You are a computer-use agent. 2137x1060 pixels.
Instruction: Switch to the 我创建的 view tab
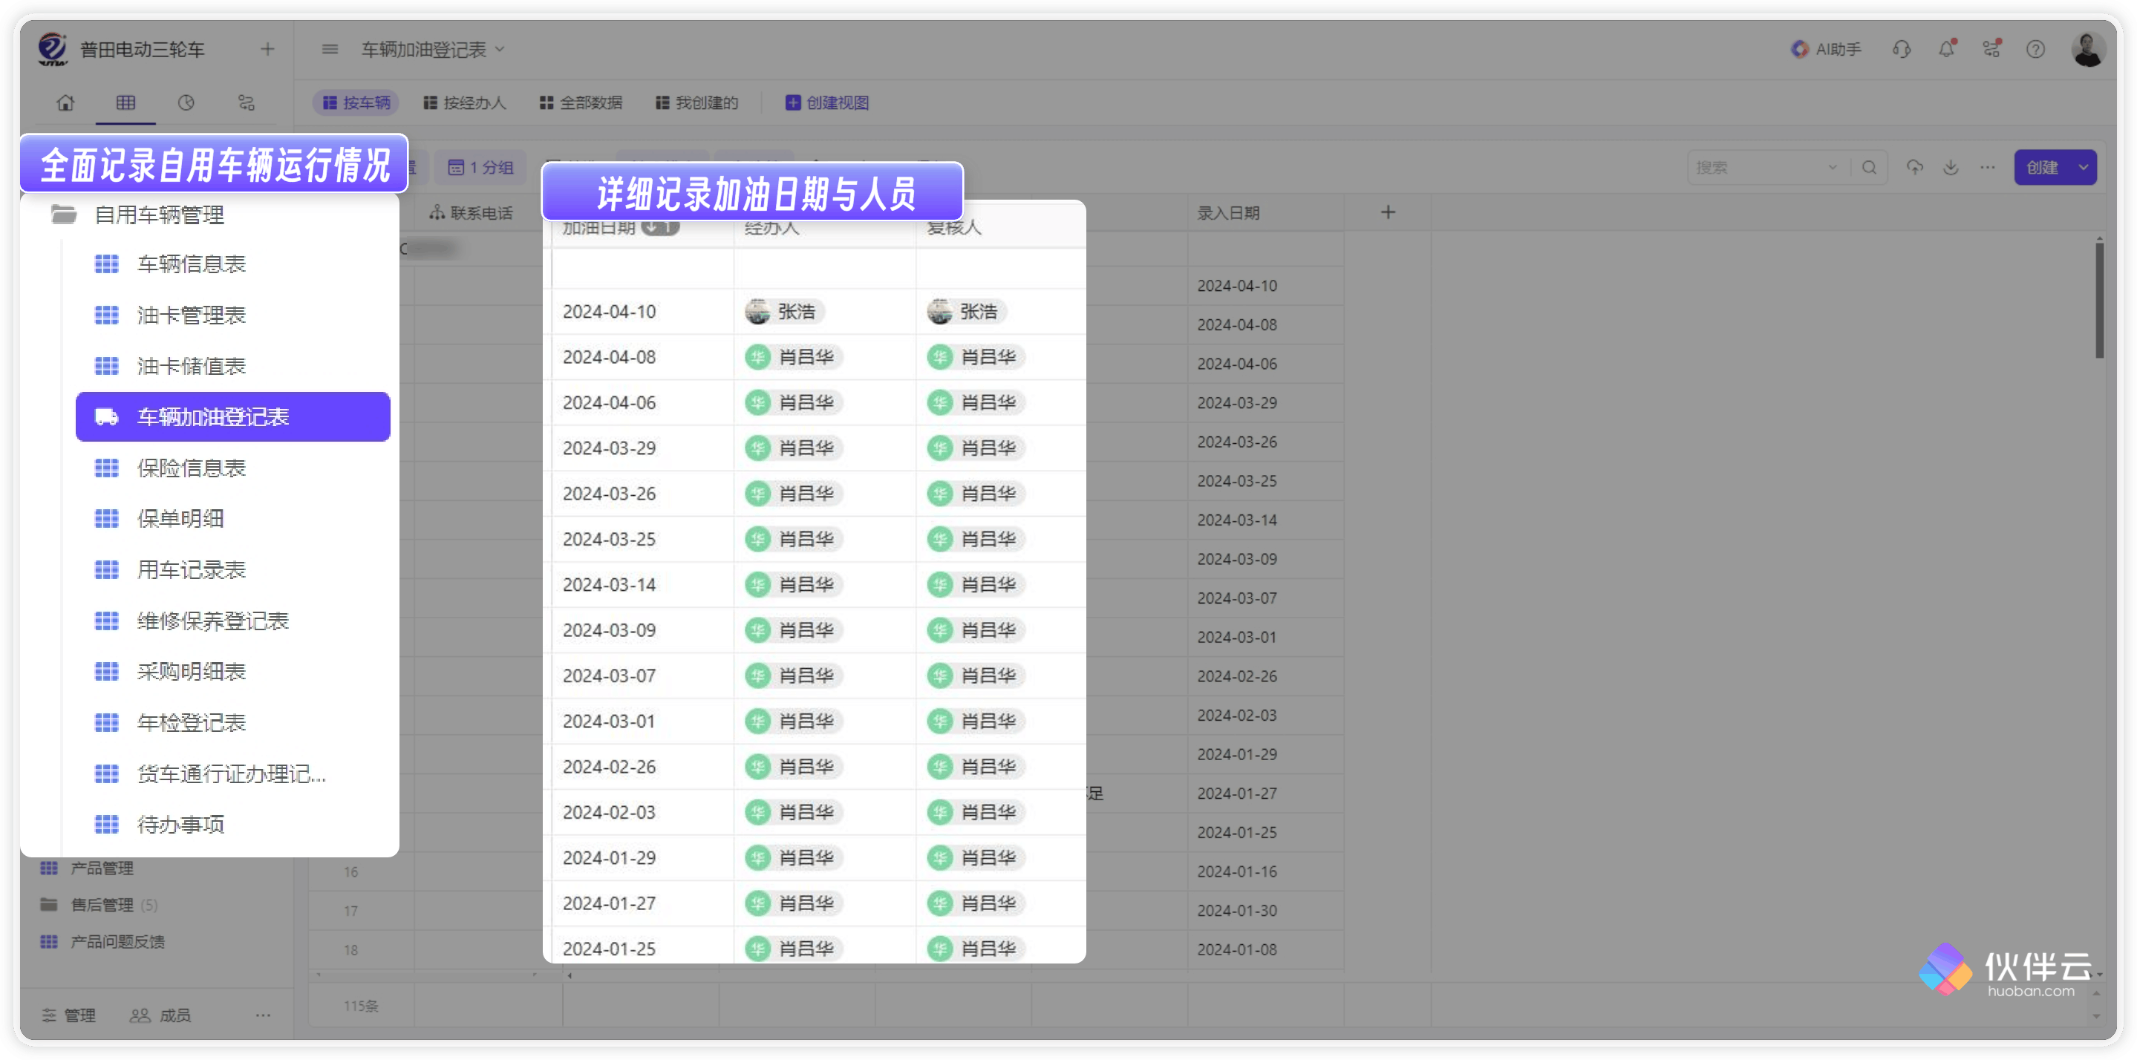696,103
